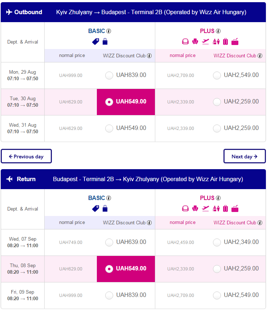The height and width of the screenshot is (310, 267).
Task: Select Mon 29 Aug BASIC fare UAH839.00
Action: (109, 76)
